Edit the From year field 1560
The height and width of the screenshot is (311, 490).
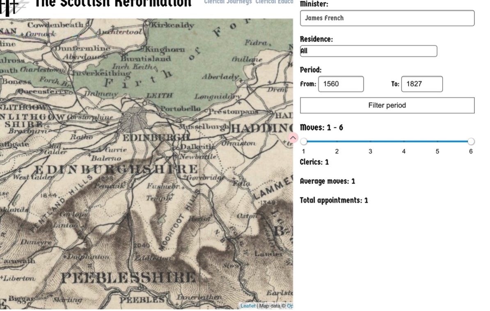pyautogui.click(x=341, y=84)
